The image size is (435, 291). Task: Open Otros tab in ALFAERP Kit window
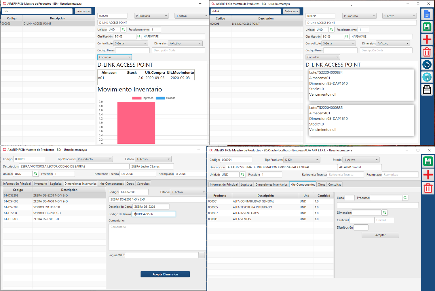tap(321, 184)
